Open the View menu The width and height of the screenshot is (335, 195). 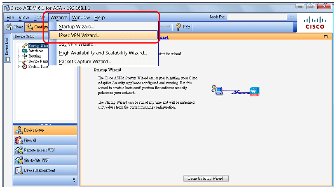tap(24, 18)
